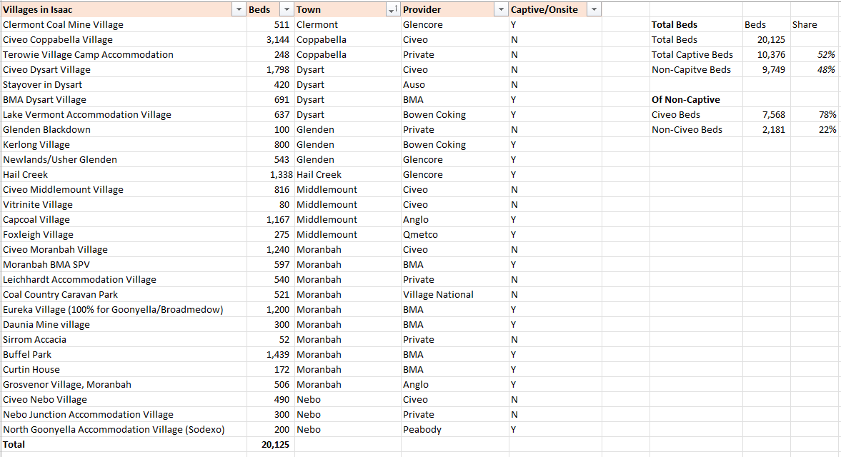Select the bold 'Total' row label
This screenshot has width=841, height=457.
click(124, 445)
